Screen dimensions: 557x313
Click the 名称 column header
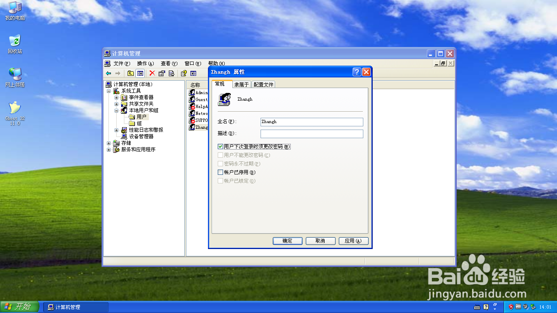(x=197, y=85)
